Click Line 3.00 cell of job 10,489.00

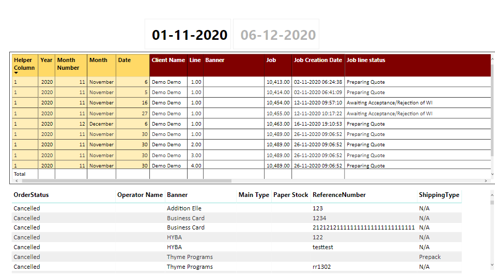click(196, 156)
